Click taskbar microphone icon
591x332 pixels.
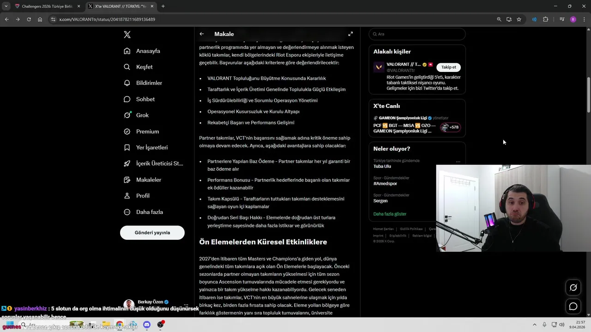click(x=545, y=325)
